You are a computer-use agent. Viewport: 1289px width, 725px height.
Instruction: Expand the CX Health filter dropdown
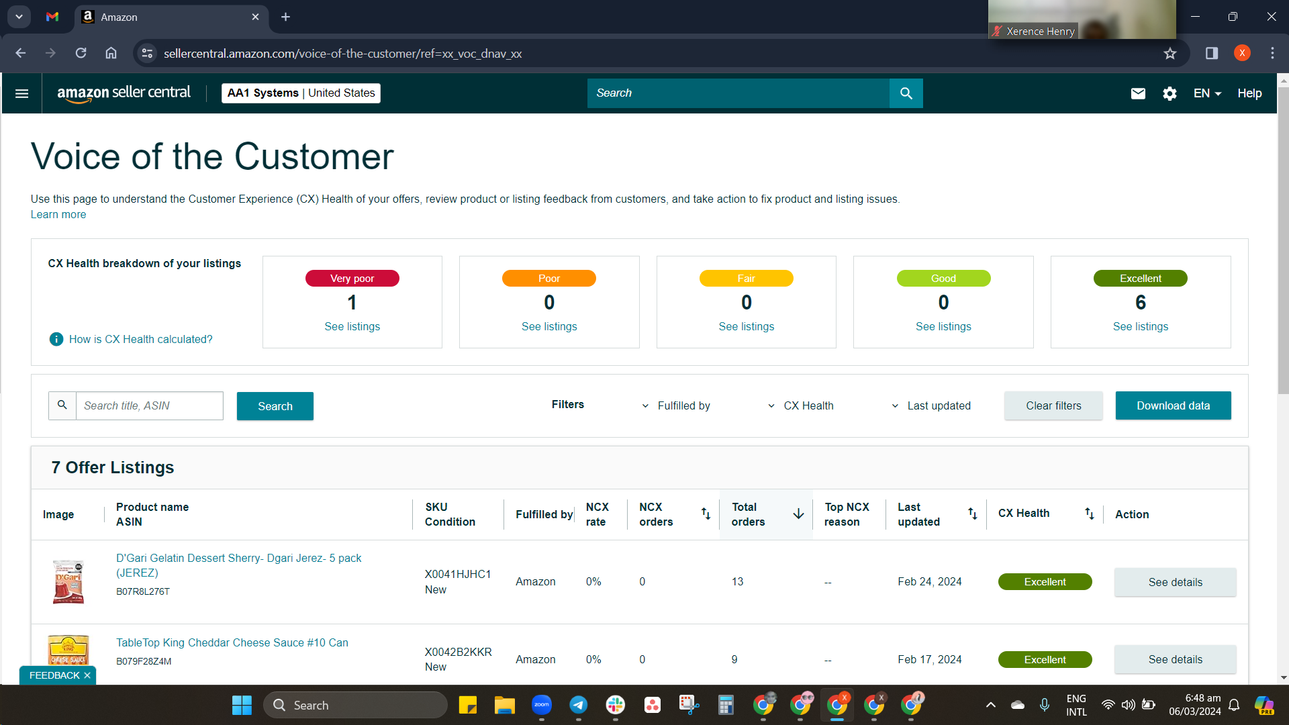[x=800, y=405]
